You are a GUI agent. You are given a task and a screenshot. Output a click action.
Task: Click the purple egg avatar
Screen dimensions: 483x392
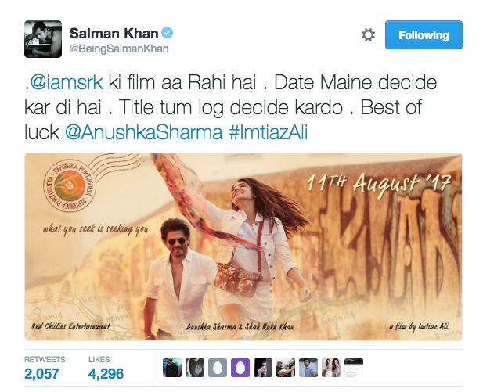[240, 368]
